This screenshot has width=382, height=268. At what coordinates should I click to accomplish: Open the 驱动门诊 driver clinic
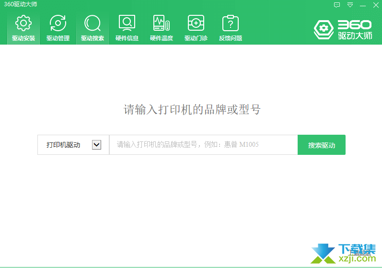point(196,28)
